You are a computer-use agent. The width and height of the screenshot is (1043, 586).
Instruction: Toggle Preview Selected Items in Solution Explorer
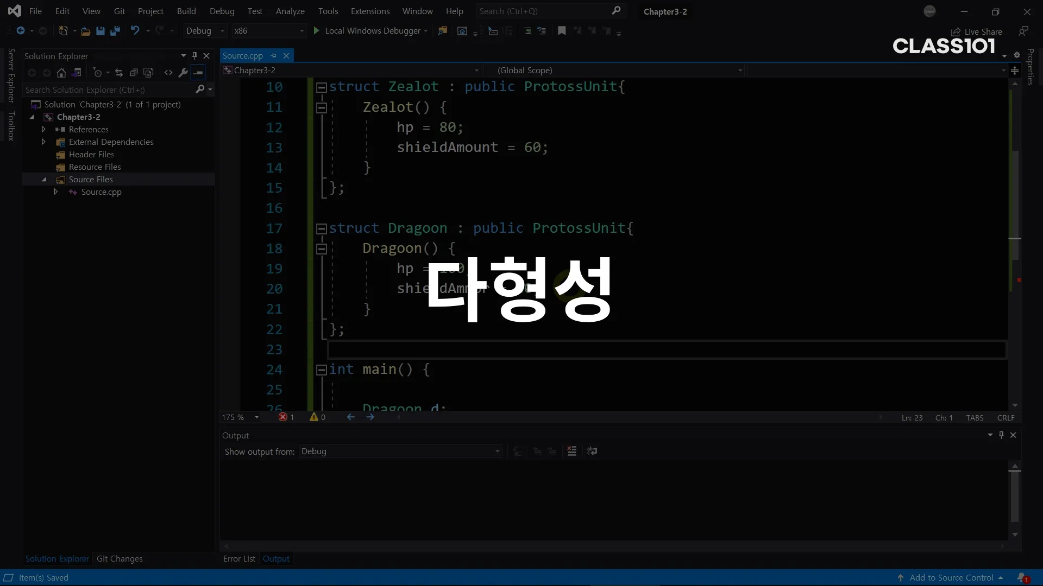(x=199, y=73)
